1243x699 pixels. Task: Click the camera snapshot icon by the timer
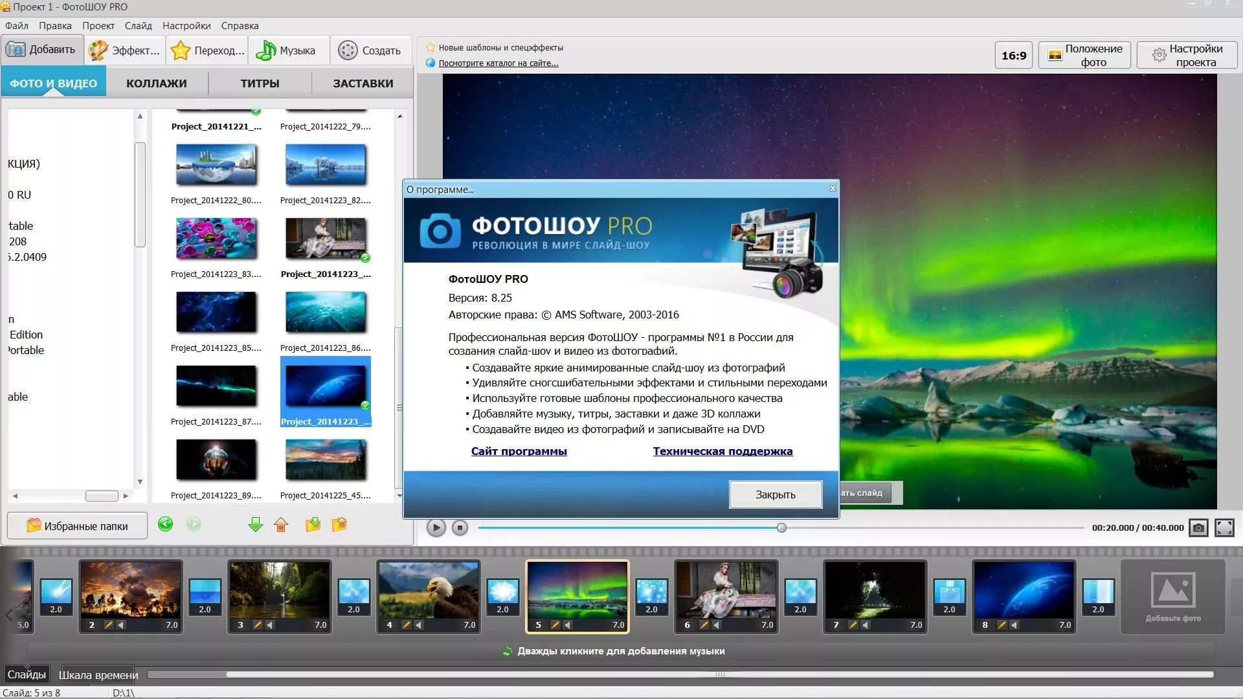(1198, 528)
